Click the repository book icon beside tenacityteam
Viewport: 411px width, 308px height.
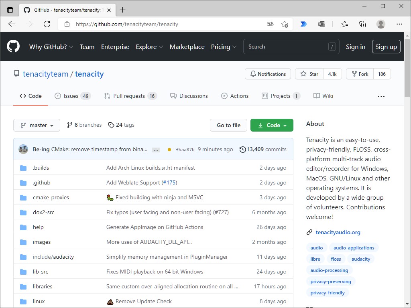(16, 74)
